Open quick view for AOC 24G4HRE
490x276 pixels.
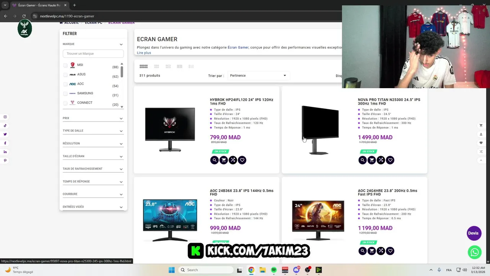tap(363, 251)
